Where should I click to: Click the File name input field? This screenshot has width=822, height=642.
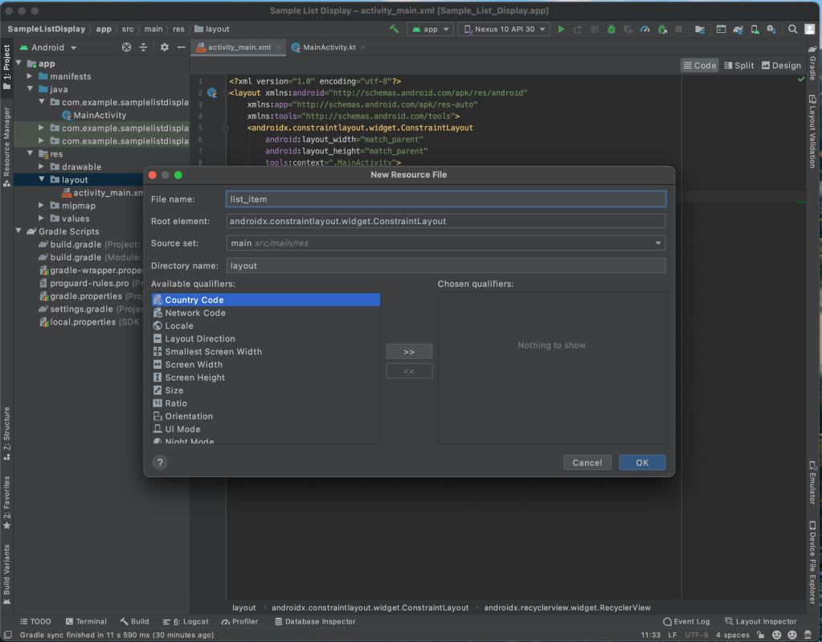[446, 199]
